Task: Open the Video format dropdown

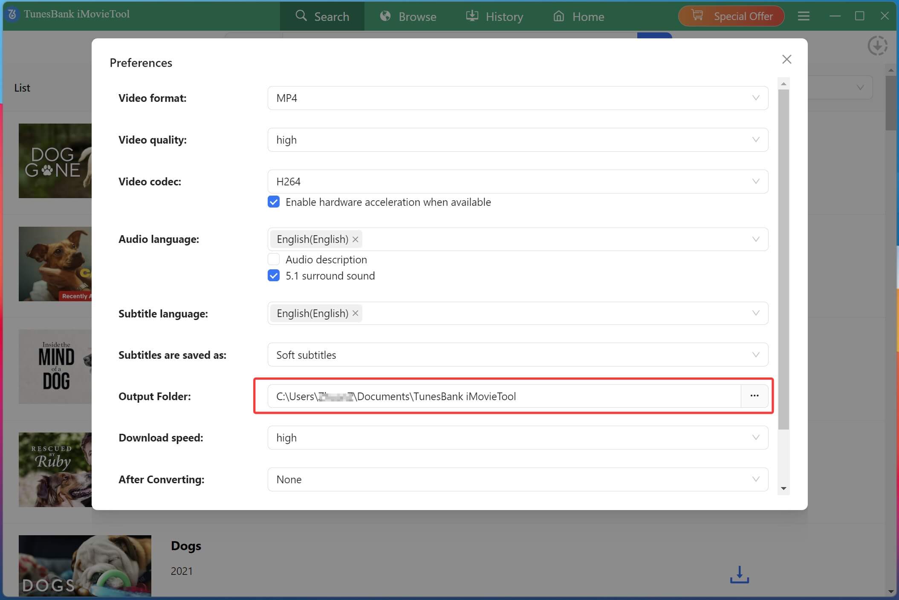Action: pyautogui.click(x=756, y=98)
